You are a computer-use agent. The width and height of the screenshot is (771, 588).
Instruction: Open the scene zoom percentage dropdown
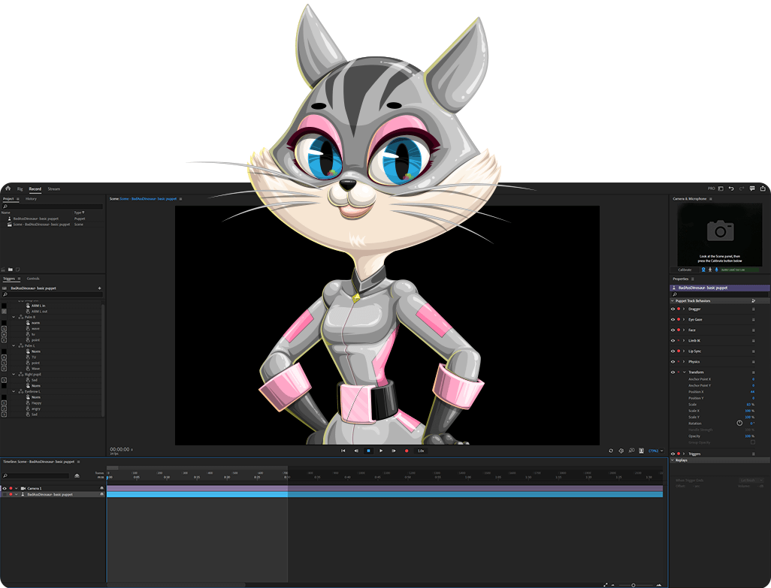click(x=654, y=451)
